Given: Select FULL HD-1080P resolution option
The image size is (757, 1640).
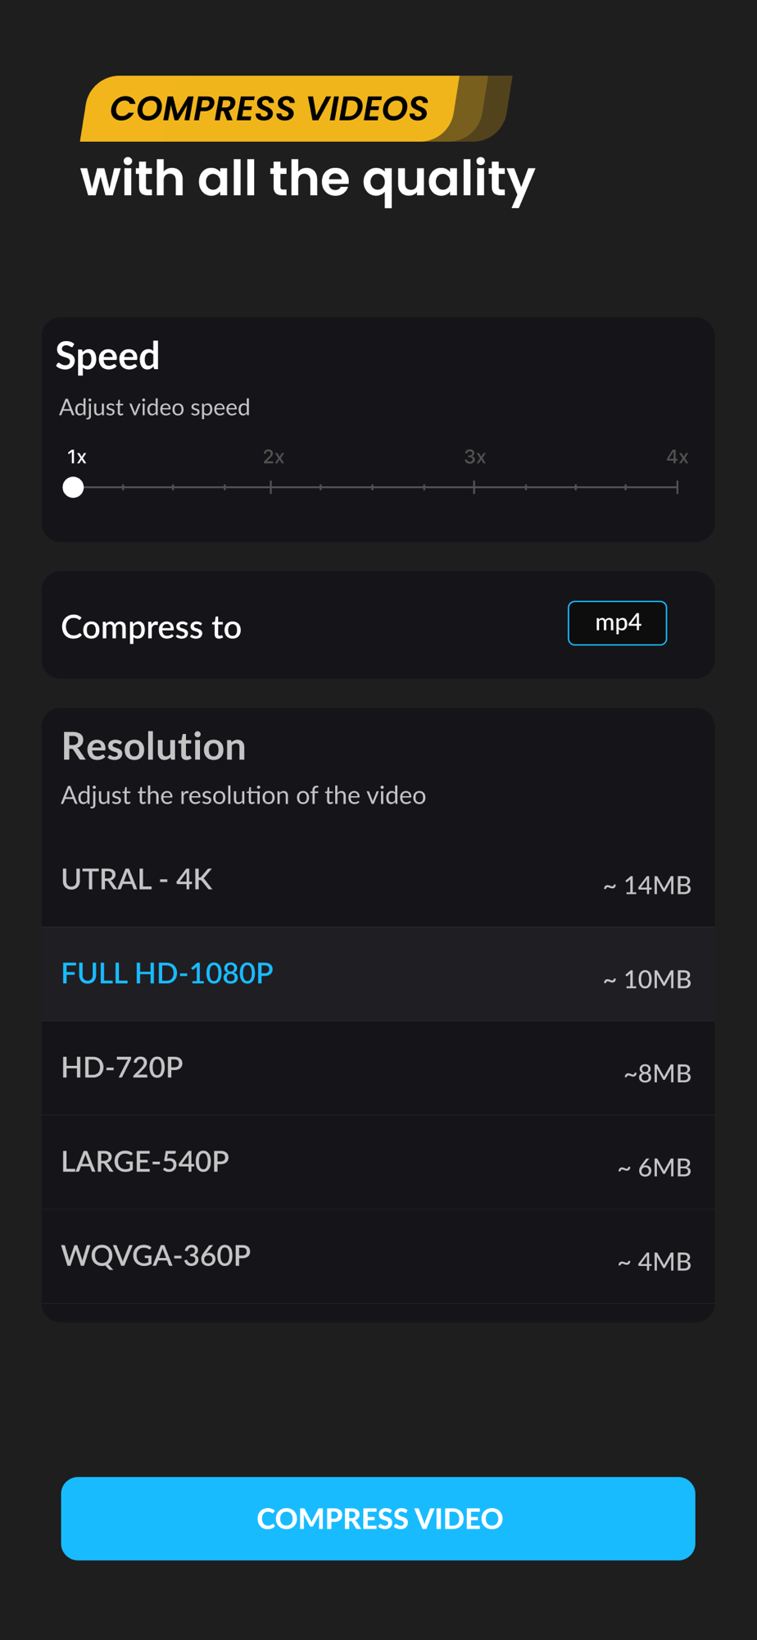Looking at the screenshot, I should point(378,974).
